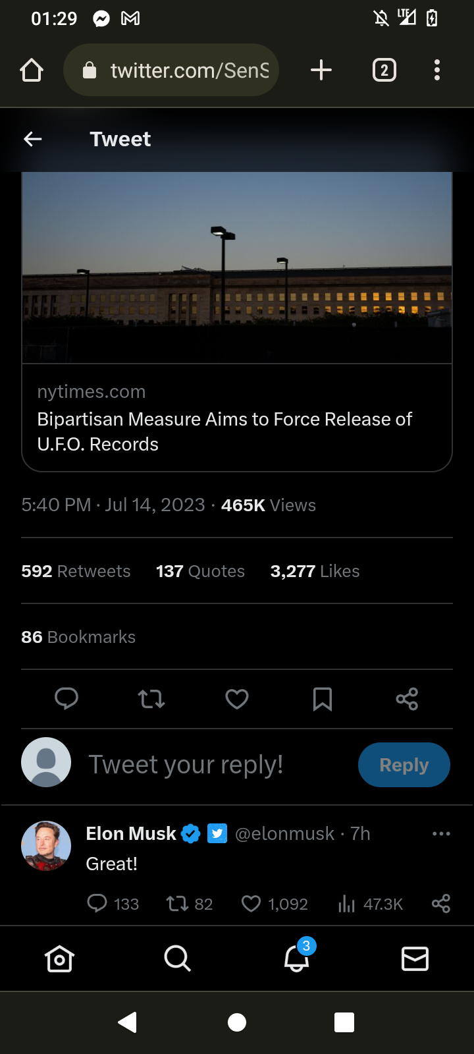This screenshot has width=474, height=1054.
Task: Tap the reply speech bubble under the tweet
Action: coord(66,698)
